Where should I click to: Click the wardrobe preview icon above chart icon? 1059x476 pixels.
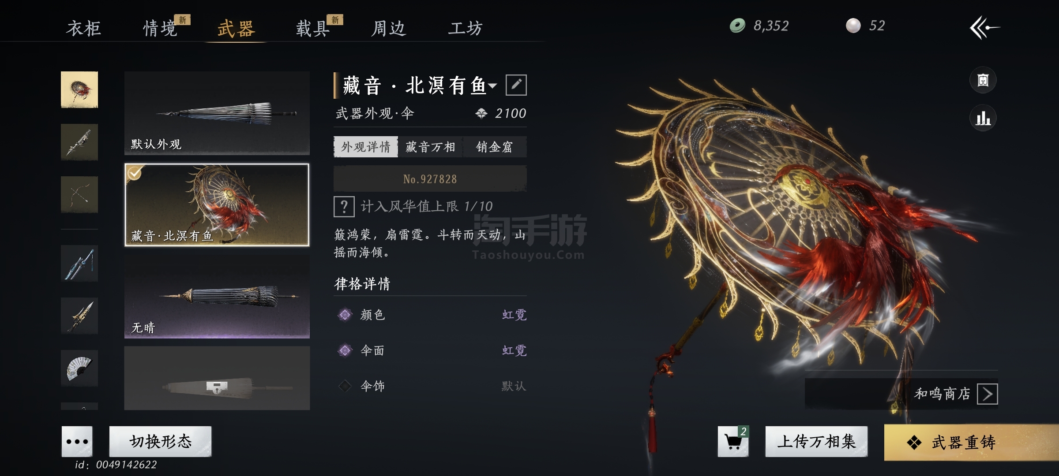point(983,80)
